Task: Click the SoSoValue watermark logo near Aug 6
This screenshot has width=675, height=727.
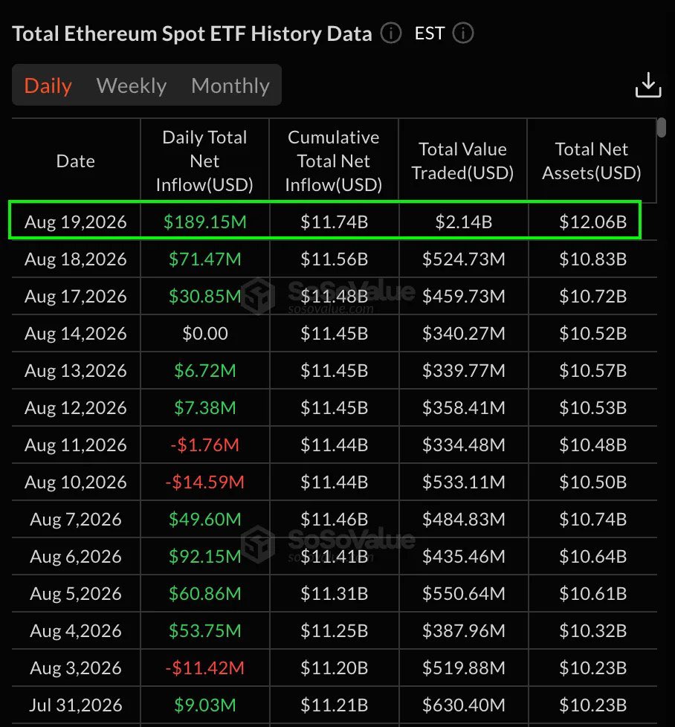Action: (x=258, y=544)
